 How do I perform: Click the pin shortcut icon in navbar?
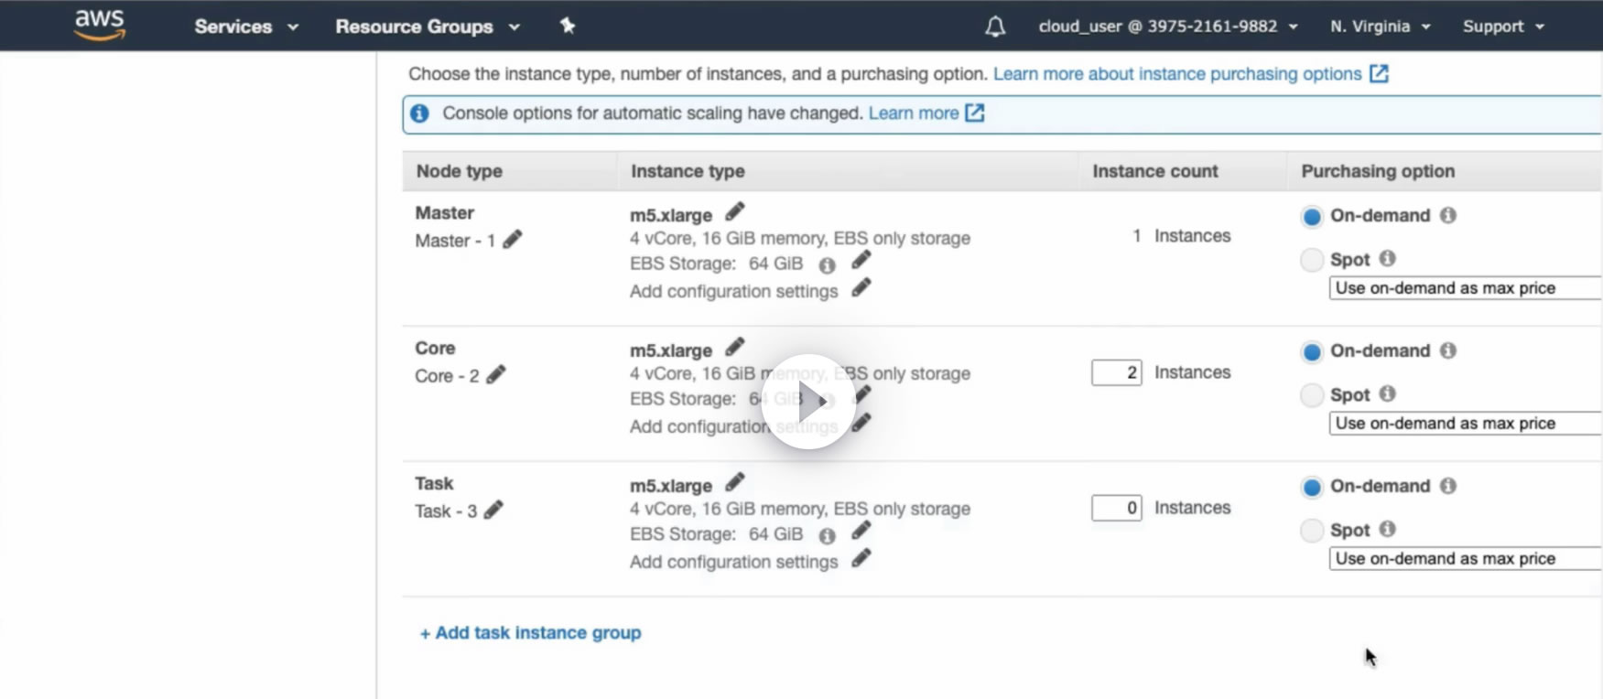pos(568,26)
